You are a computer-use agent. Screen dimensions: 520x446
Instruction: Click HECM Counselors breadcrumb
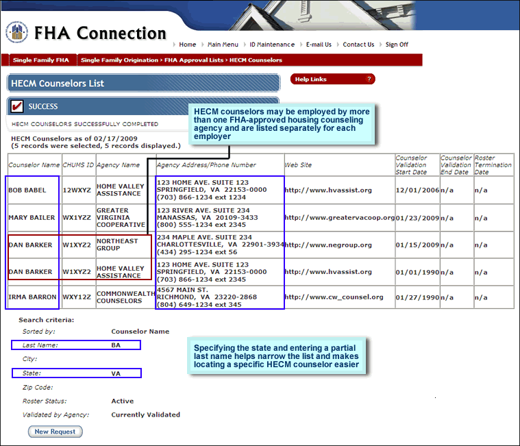tap(256, 60)
